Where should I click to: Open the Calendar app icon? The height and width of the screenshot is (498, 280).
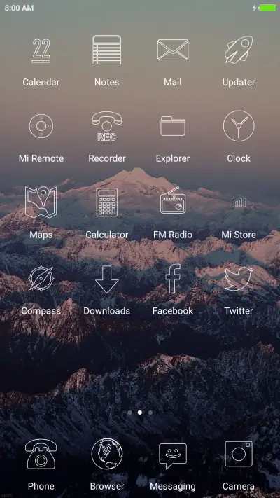[x=41, y=50]
